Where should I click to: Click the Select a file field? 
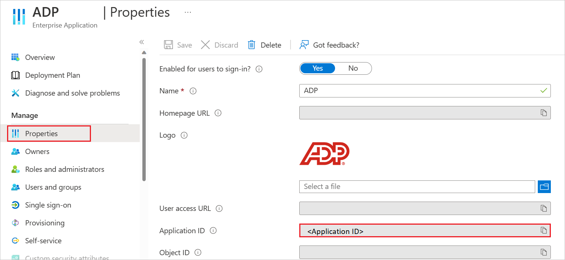pyautogui.click(x=417, y=186)
